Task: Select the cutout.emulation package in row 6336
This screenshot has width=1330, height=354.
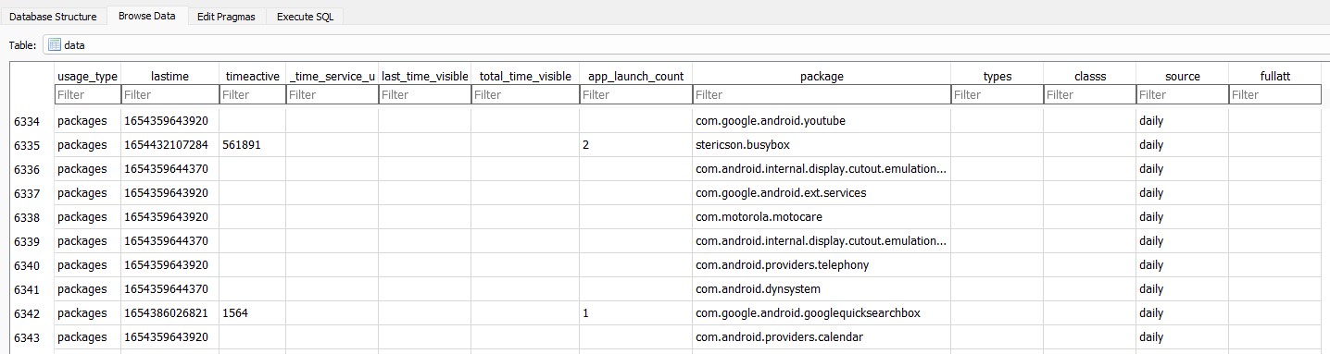Action: pos(821,169)
